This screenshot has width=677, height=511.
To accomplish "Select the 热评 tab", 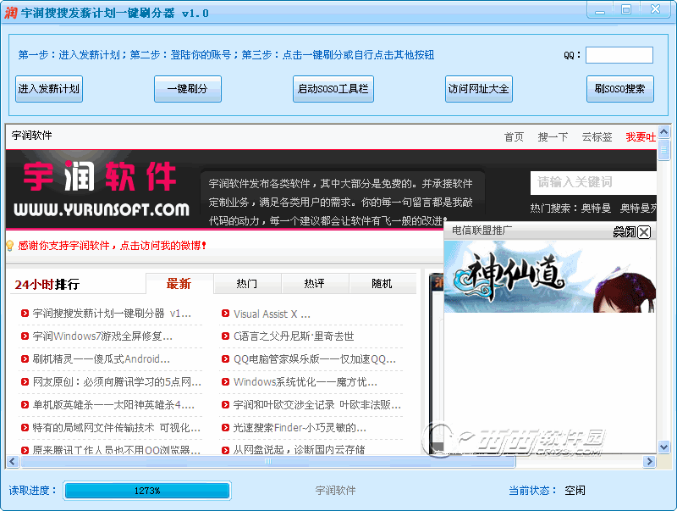I will click(x=314, y=284).
